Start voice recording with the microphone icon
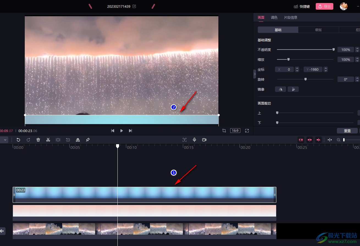 coord(194,140)
